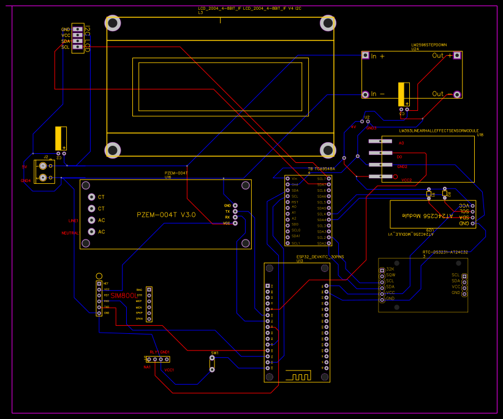The image size is (503, 419).
Task: Select RTC SQW pin pad
Action: (382, 276)
